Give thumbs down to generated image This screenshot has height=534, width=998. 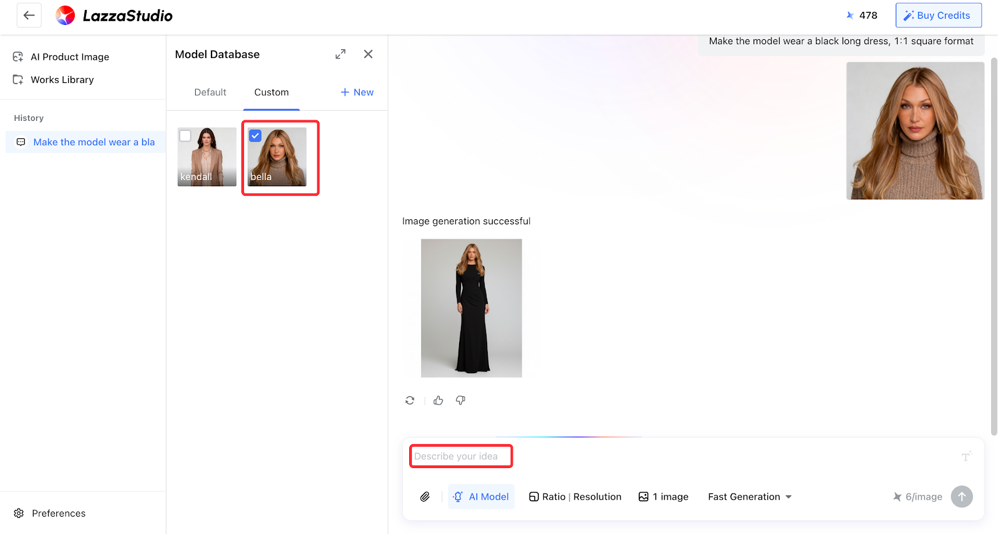click(460, 401)
